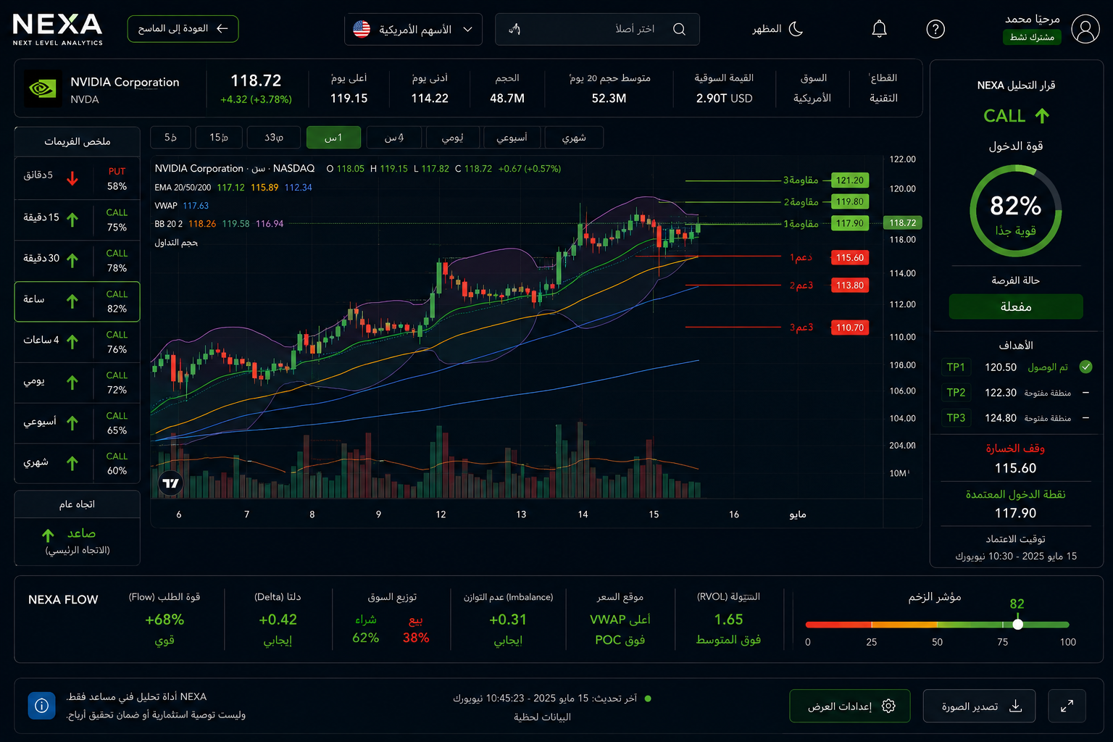Click the back to master button
This screenshot has width=1113, height=742.
(x=183, y=28)
